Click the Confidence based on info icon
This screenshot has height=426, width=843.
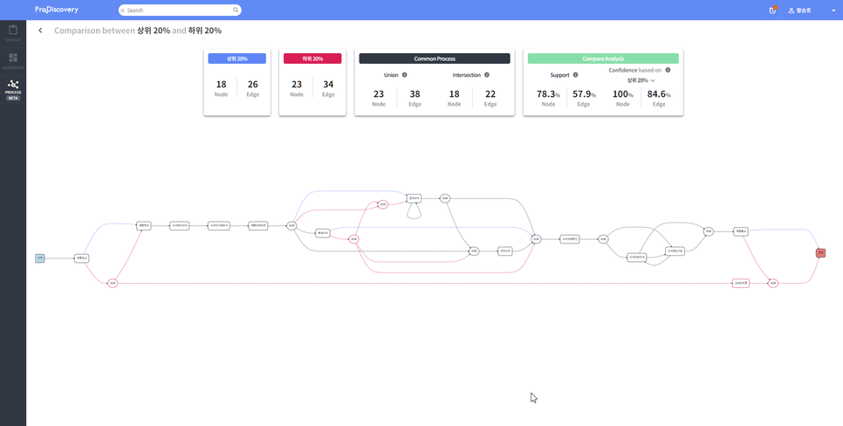(x=668, y=70)
